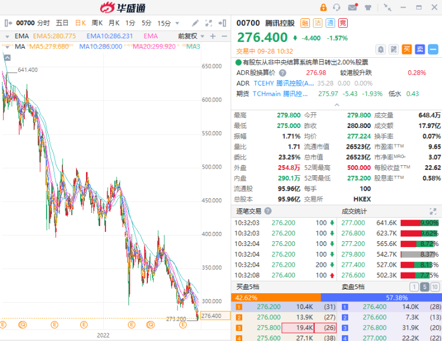Click the 276.400 current price tag on axis
Image resolution: width=442 pixels, height=341 pixels.
point(215,316)
